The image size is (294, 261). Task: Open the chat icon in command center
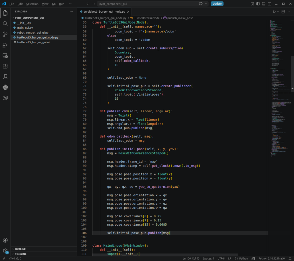click(201, 4)
